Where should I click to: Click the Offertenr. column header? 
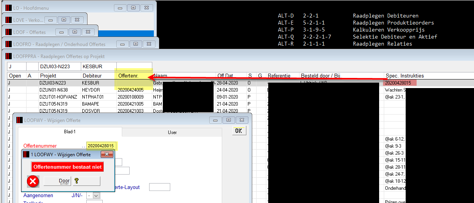pyautogui.click(x=134, y=76)
